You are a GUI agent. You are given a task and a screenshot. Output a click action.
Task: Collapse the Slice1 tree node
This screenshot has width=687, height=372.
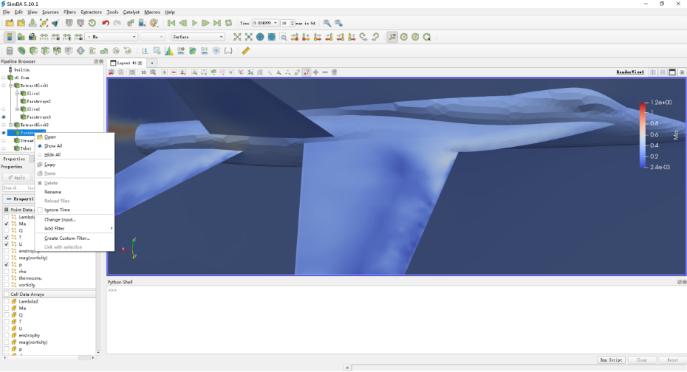click(x=18, y=94)
